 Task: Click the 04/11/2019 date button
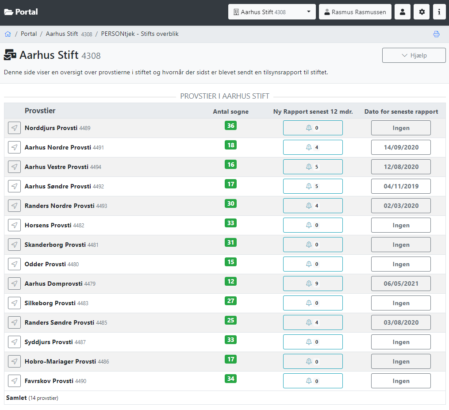(x=401, y=186)
